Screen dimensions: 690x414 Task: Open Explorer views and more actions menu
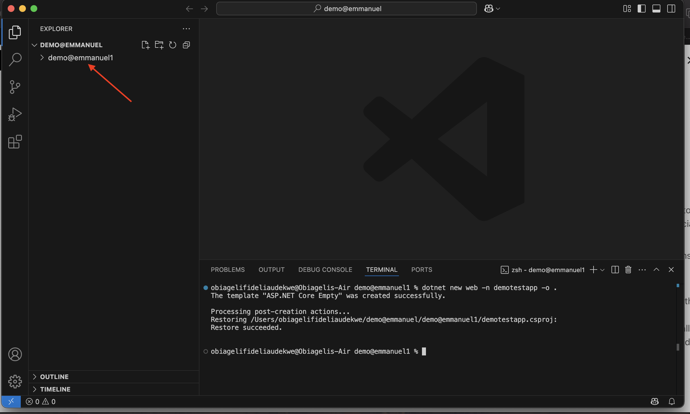click(x=186, y=29)
